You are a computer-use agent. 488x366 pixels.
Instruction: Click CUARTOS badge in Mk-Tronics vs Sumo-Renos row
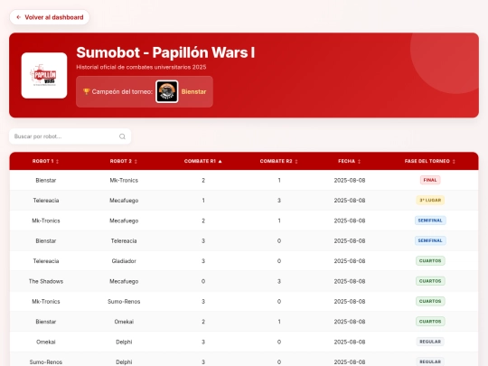click(430, 301)
